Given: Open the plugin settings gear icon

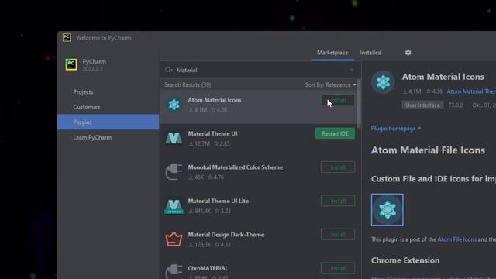Looking at the screenshot, I should coord(408,53).
